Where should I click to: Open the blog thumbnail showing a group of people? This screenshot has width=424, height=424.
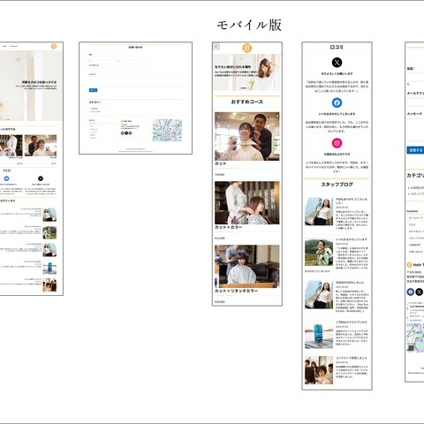319,370
